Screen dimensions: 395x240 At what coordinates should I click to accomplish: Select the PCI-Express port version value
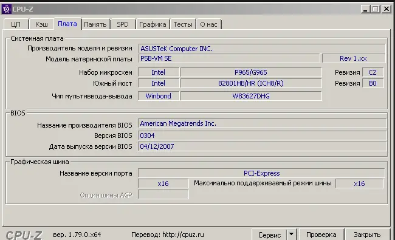pyautogui.click(x=261, y=173)
